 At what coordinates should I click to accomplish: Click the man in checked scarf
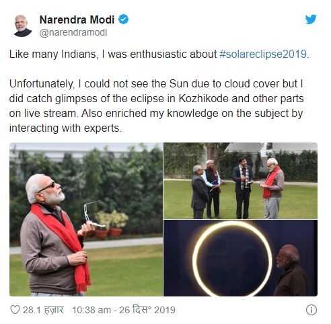[x=243, y=188]
